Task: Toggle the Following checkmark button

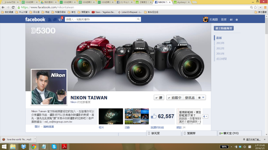Action: click(x=175, y=97)
